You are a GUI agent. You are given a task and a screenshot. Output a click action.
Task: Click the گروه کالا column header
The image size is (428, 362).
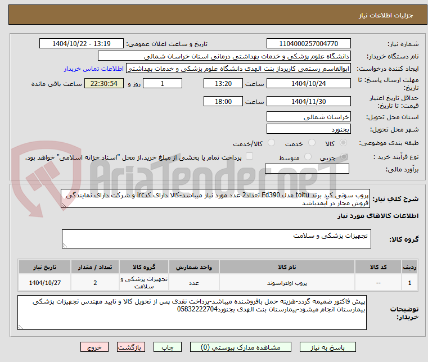click(x=144, y=267)
